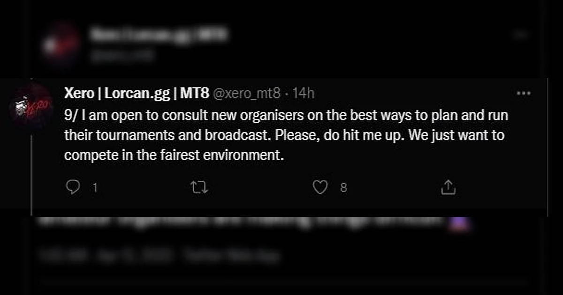Open the three-dot more options on Xero's tweet

[x=523, y=93]
